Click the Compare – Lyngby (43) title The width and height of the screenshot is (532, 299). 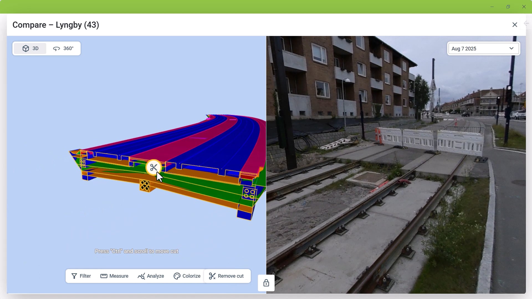click(56, 25)
